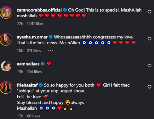Click aamnailyas verified badge
154x119 pixels.
(x=43, y=64)
